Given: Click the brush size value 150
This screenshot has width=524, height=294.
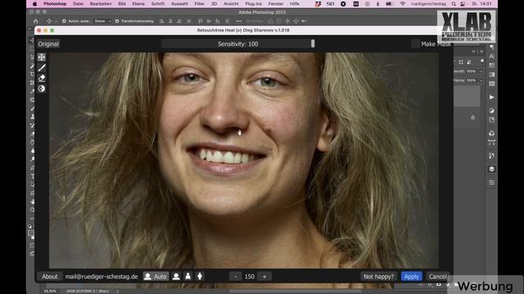Looking at the screenshot, I should [250, 276].
